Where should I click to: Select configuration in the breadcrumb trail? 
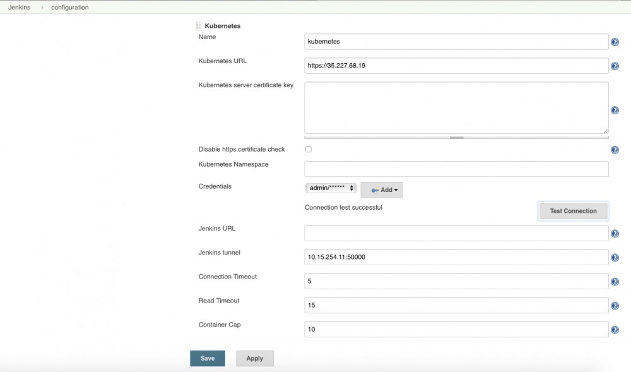click(x=69, y=7)
